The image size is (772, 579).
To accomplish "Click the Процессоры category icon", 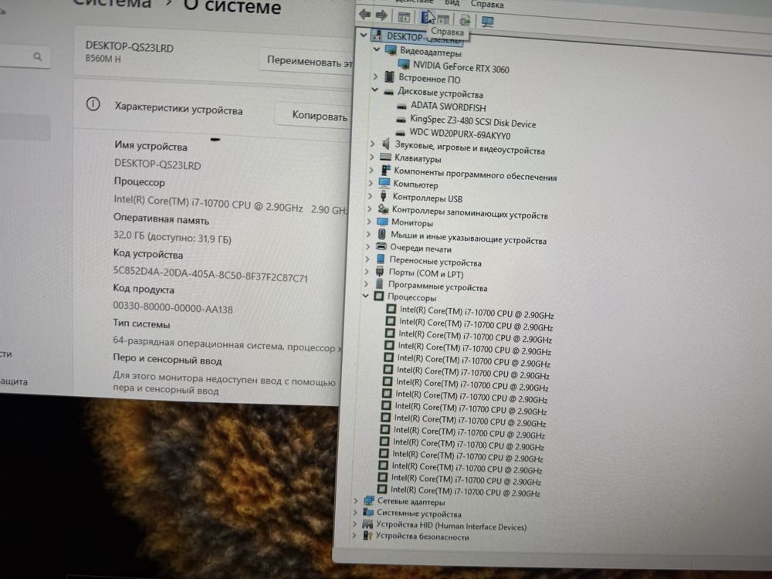I will pos(378,296).
